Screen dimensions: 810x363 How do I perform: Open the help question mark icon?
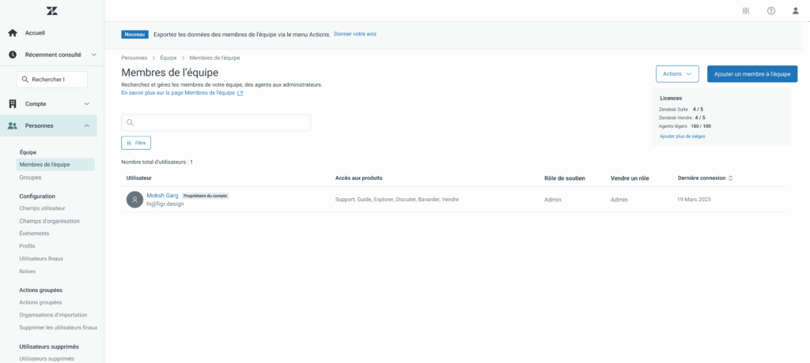(x=770, y=11)
